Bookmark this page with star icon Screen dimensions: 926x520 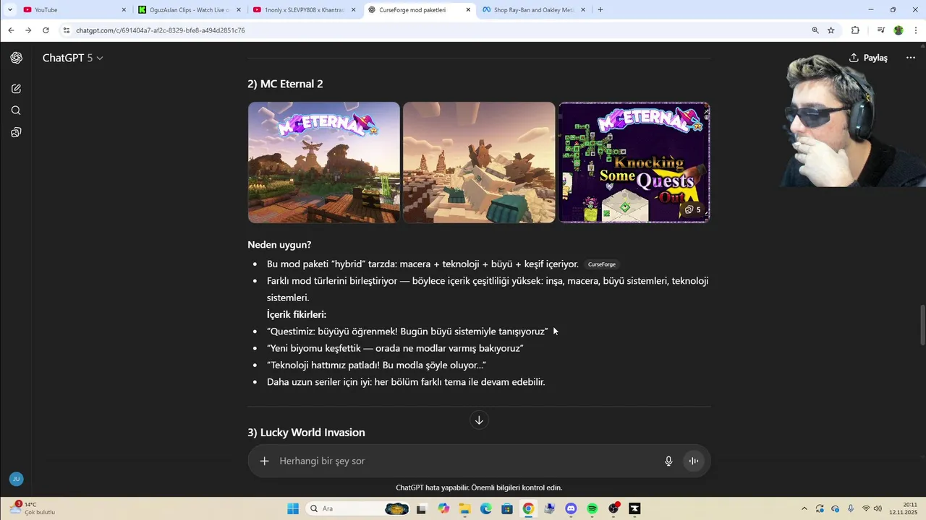pos(831,30)
